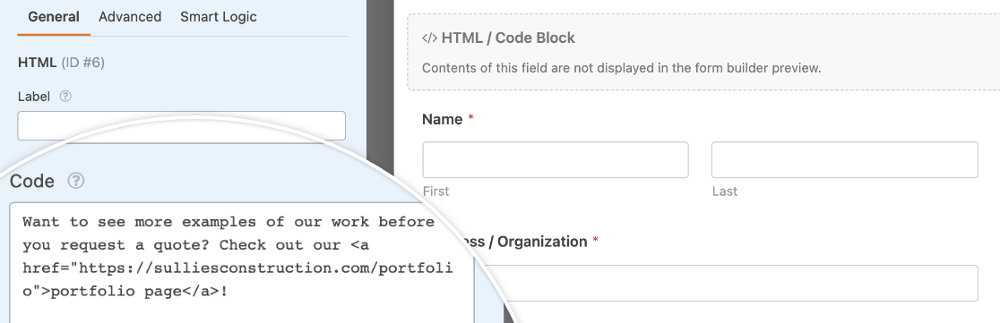This screenshot has height=323, width=1000.
Task: Click the code brackets icon in HTML block
Action: pos(429,38)
